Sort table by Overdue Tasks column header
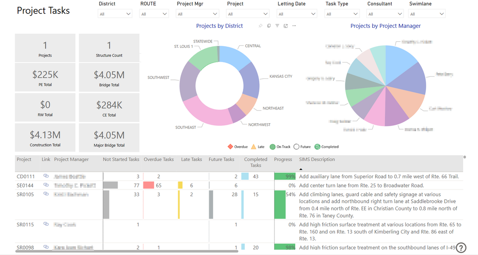The width and height of the screenshot is (478, 255). point(159,160)
